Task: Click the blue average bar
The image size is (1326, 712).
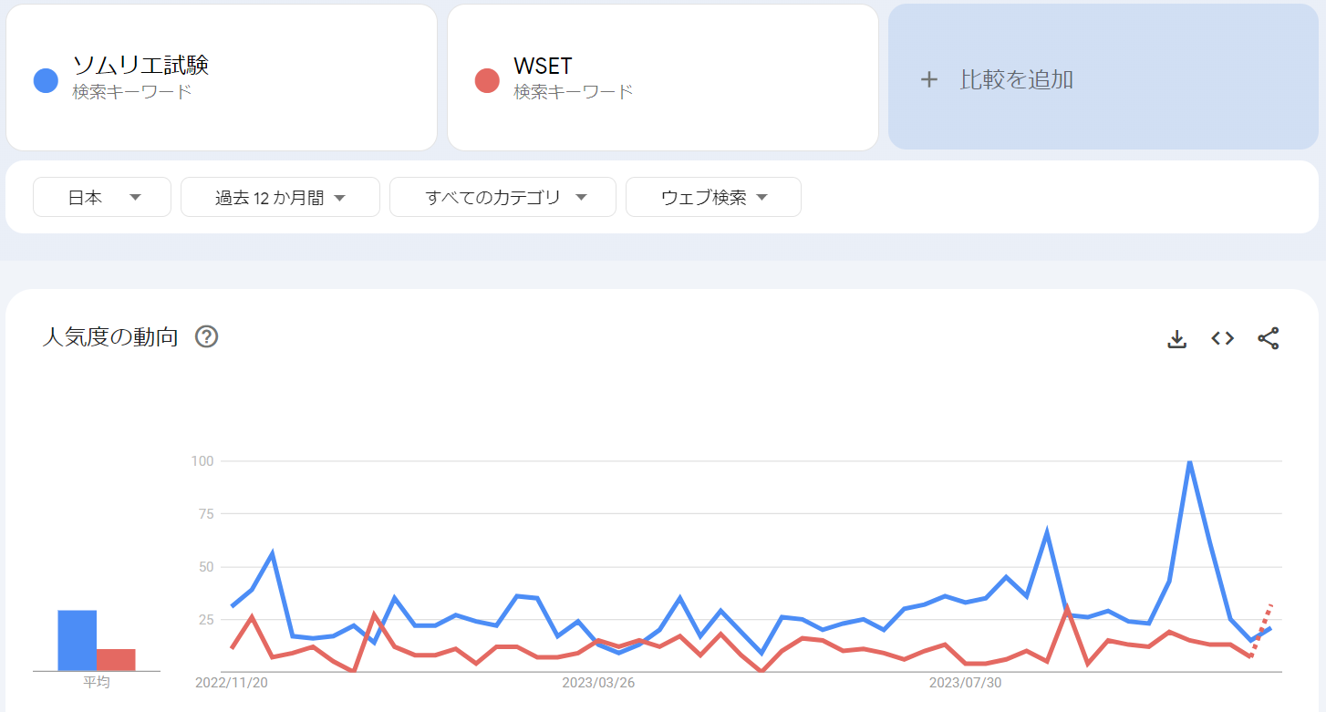Action: [x=77, y=640]
